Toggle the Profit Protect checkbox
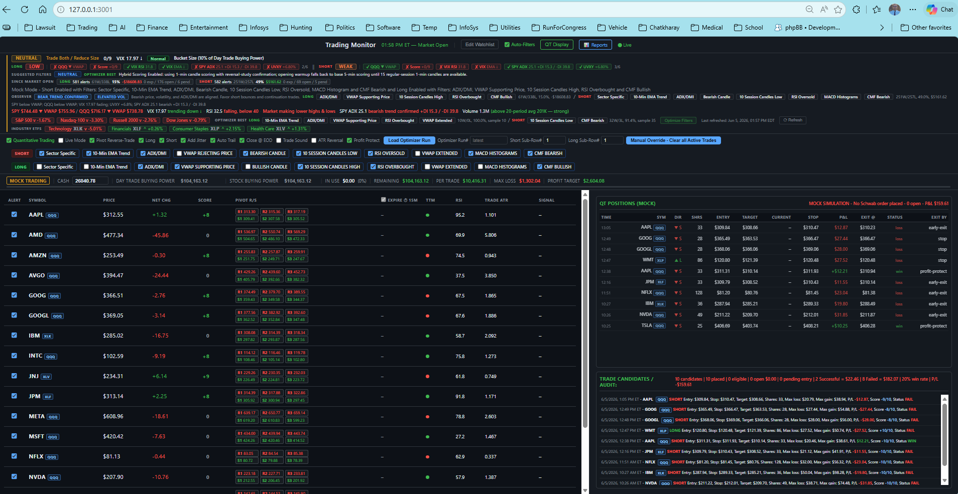The image size is (958, 494). tap(349, 140)
